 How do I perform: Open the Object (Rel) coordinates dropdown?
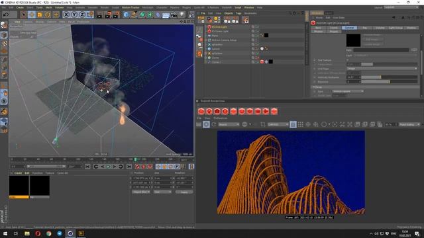point(141,192)
